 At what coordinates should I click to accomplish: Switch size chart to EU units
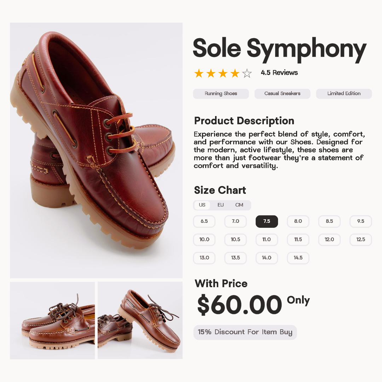221,205
